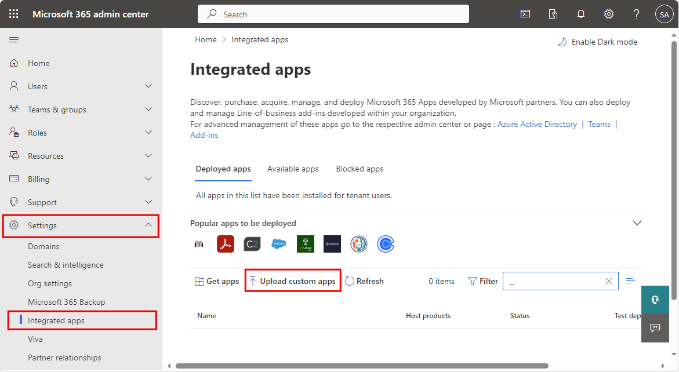Follow the Add-ins link

click(204, 136)
